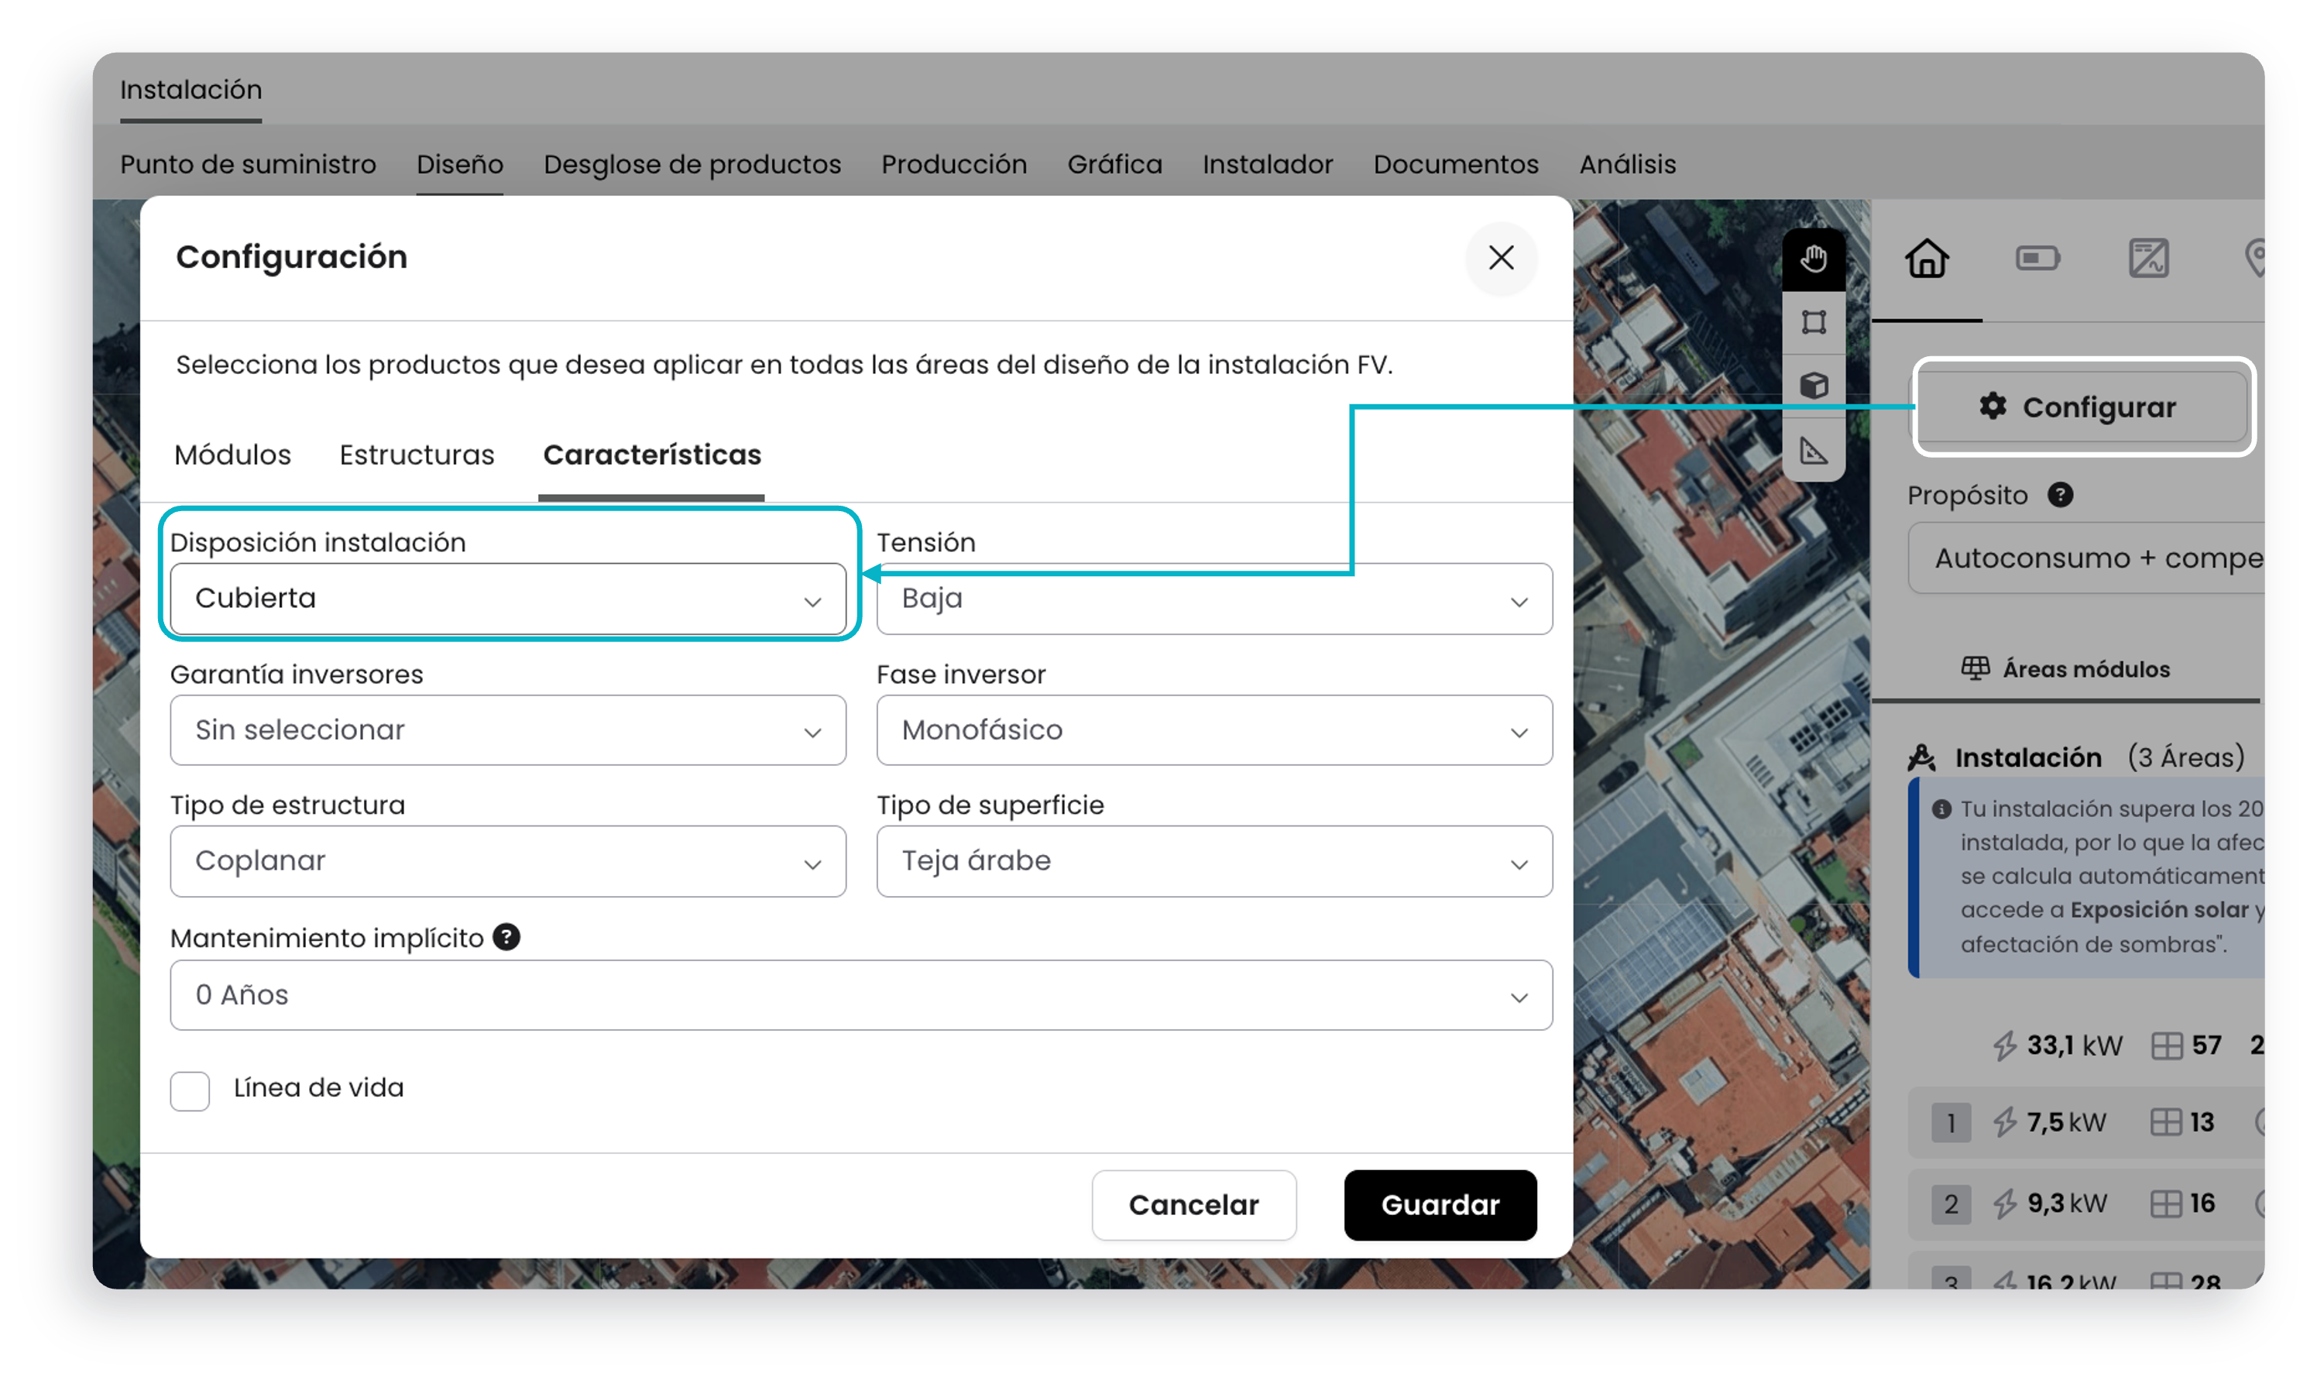This screenshot has width=2317, height=1380.
Task: Open the Diseño tab
Action: tap(460, 163)
